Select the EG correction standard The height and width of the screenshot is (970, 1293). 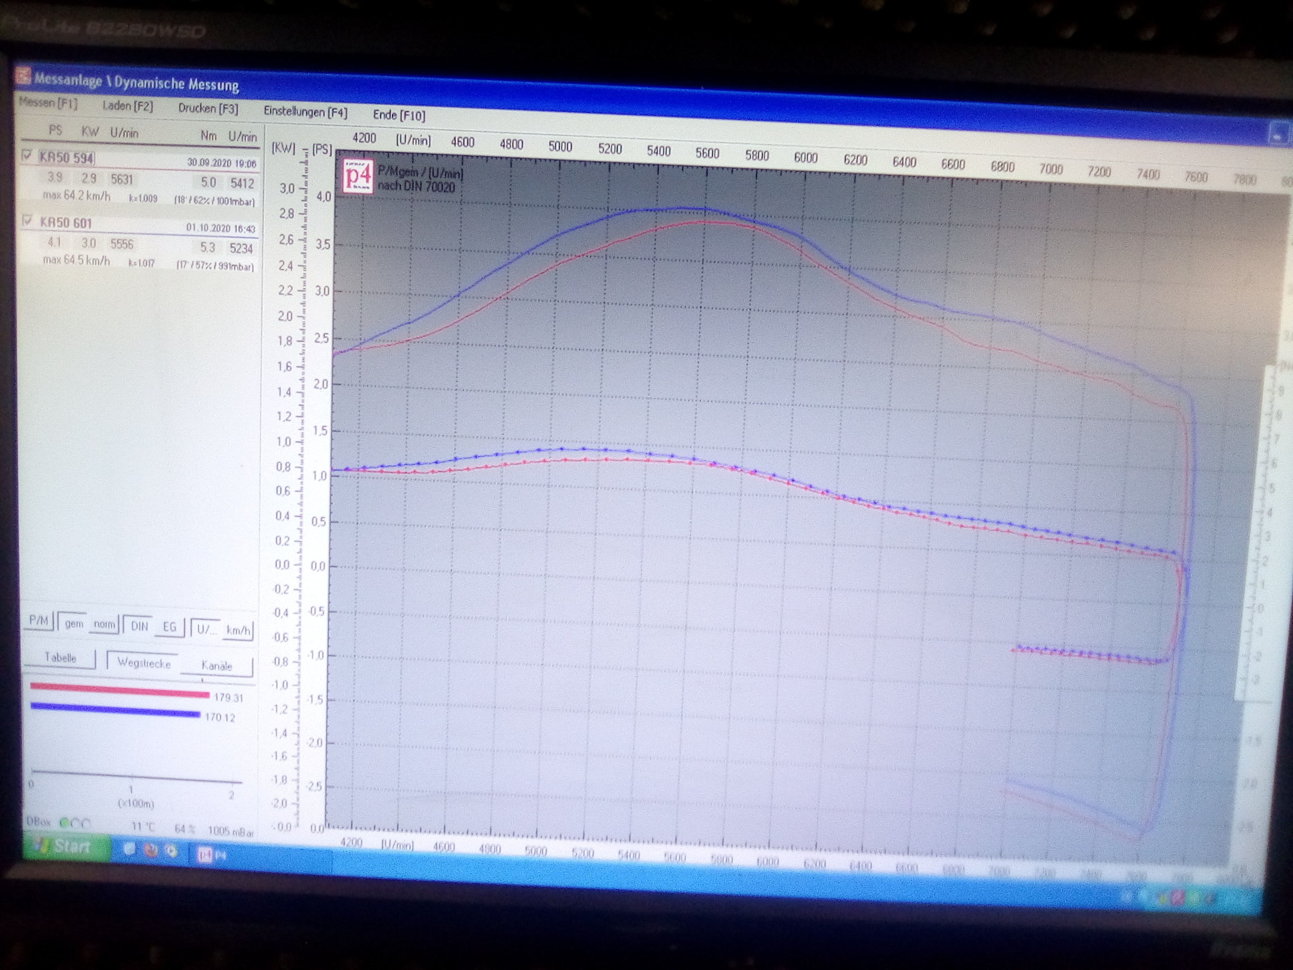coord(170,627)
